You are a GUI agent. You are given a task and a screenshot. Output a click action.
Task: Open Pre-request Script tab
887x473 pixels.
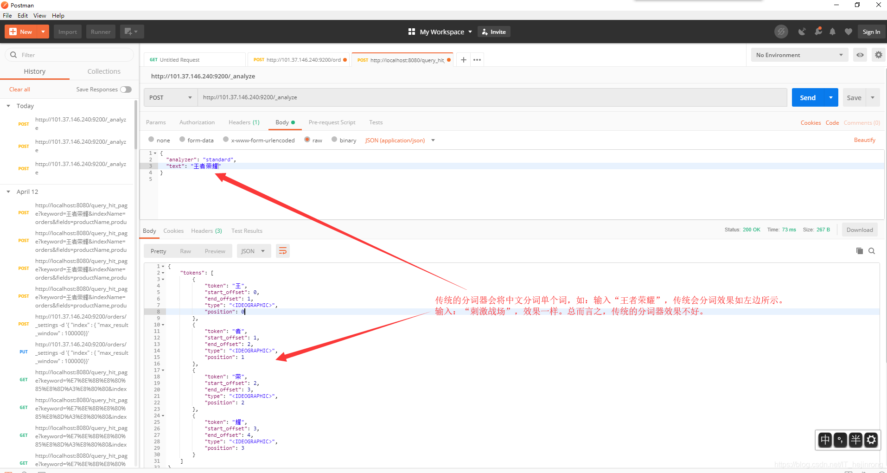pos(332,122)
